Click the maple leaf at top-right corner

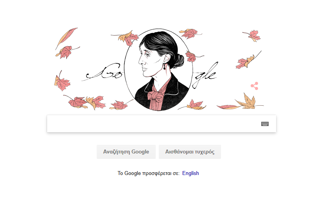253,36
